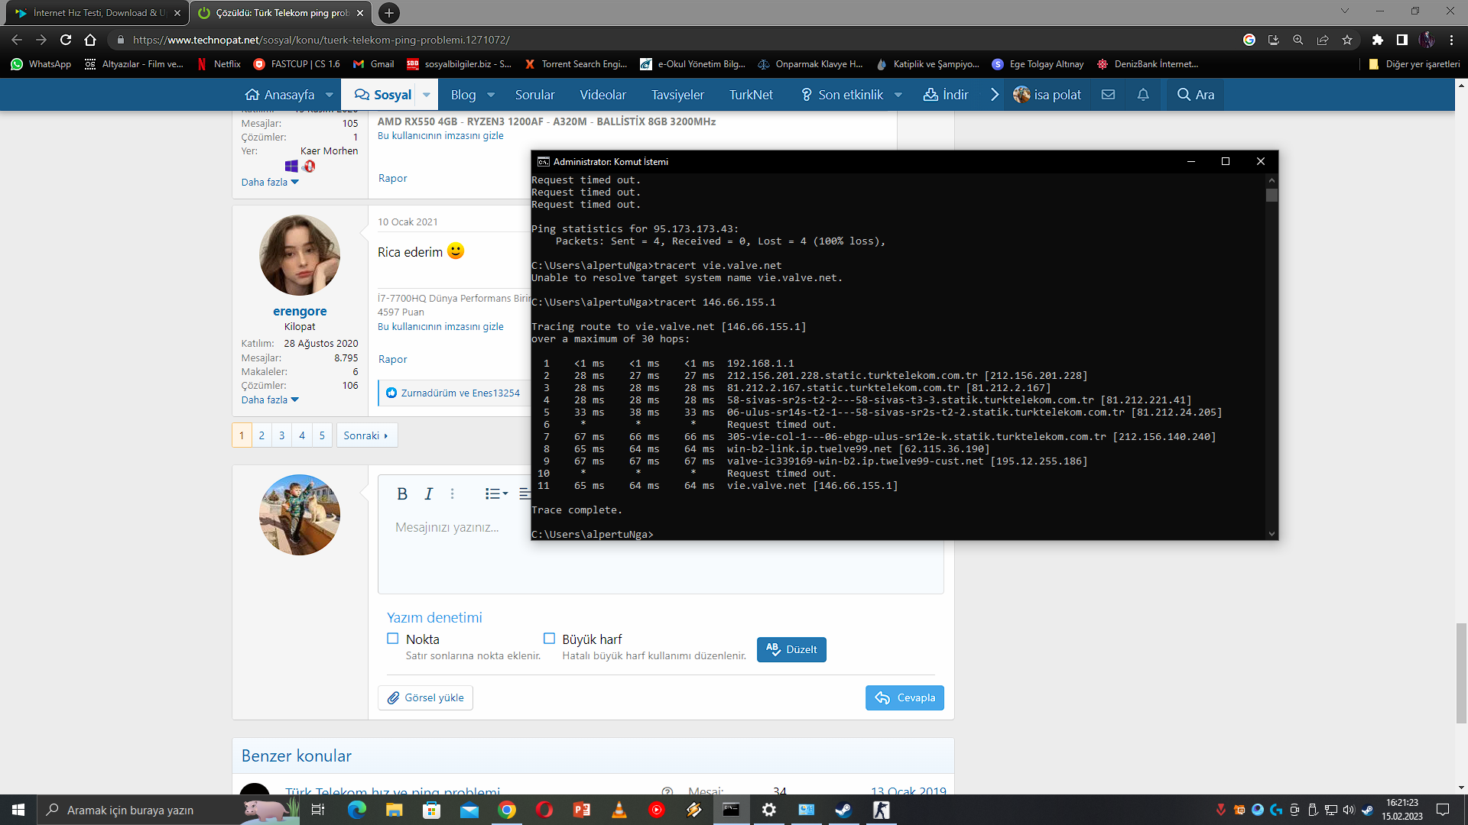Click the Bold formatting icon in editor
This screenshot has height=825, width=1468.
pos(402,494)
